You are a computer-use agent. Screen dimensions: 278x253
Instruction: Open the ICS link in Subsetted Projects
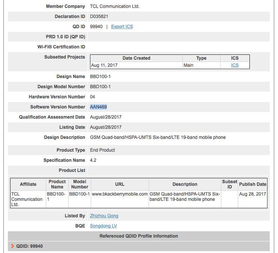click(234, 65)
